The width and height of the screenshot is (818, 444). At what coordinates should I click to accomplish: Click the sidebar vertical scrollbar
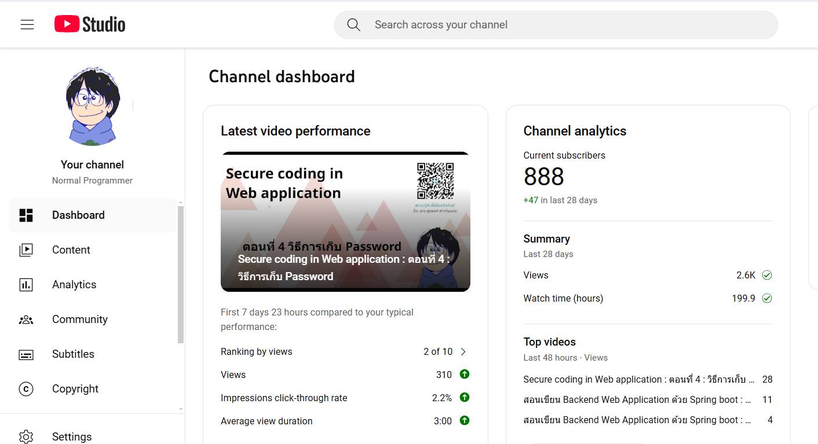(x=181, y=274)
